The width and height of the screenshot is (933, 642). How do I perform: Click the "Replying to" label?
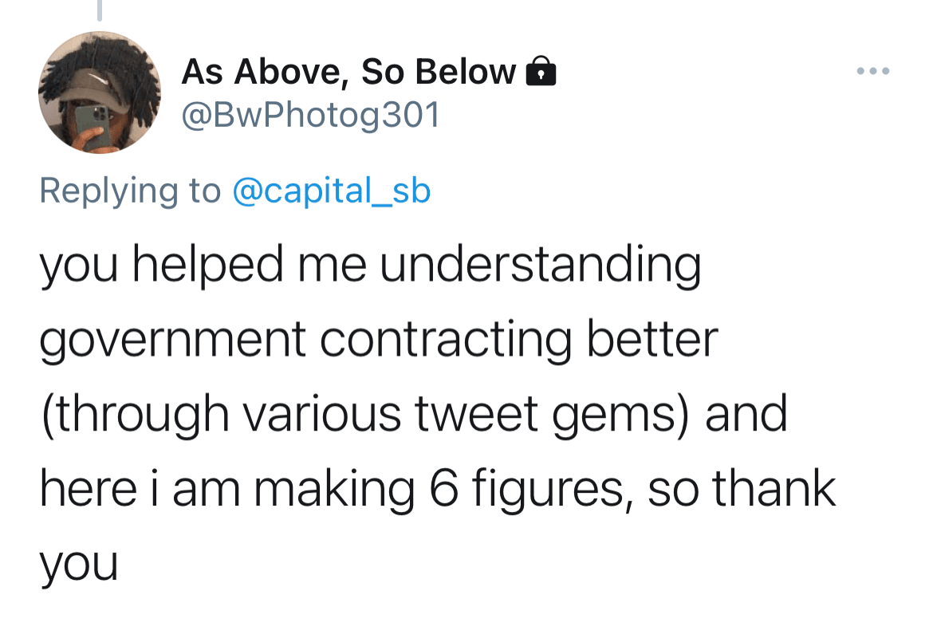coord(130,191)
